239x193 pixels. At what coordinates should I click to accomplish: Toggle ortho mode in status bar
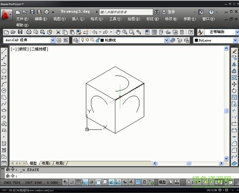85,182
